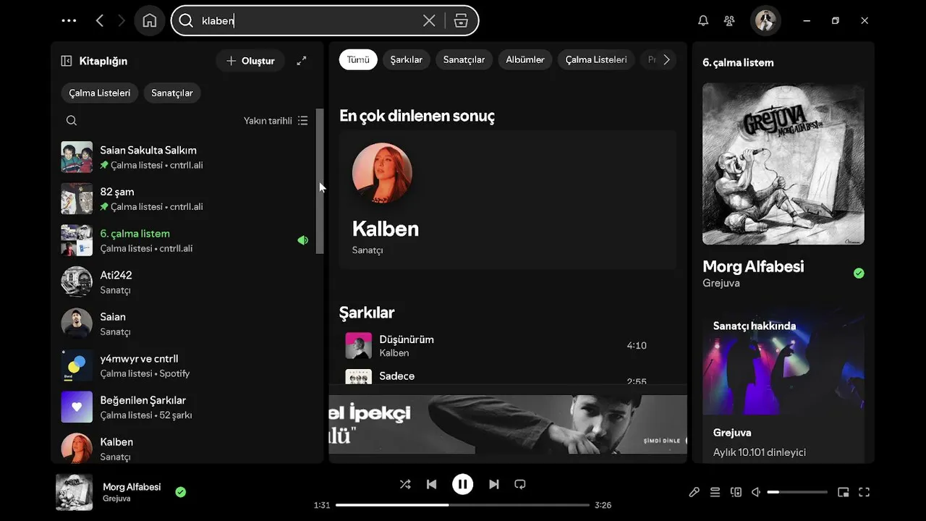The width and height of the screenshot is (926, 521).
Task: Select the Şarkılar filter tab
Action: click(x=407, y=59)
